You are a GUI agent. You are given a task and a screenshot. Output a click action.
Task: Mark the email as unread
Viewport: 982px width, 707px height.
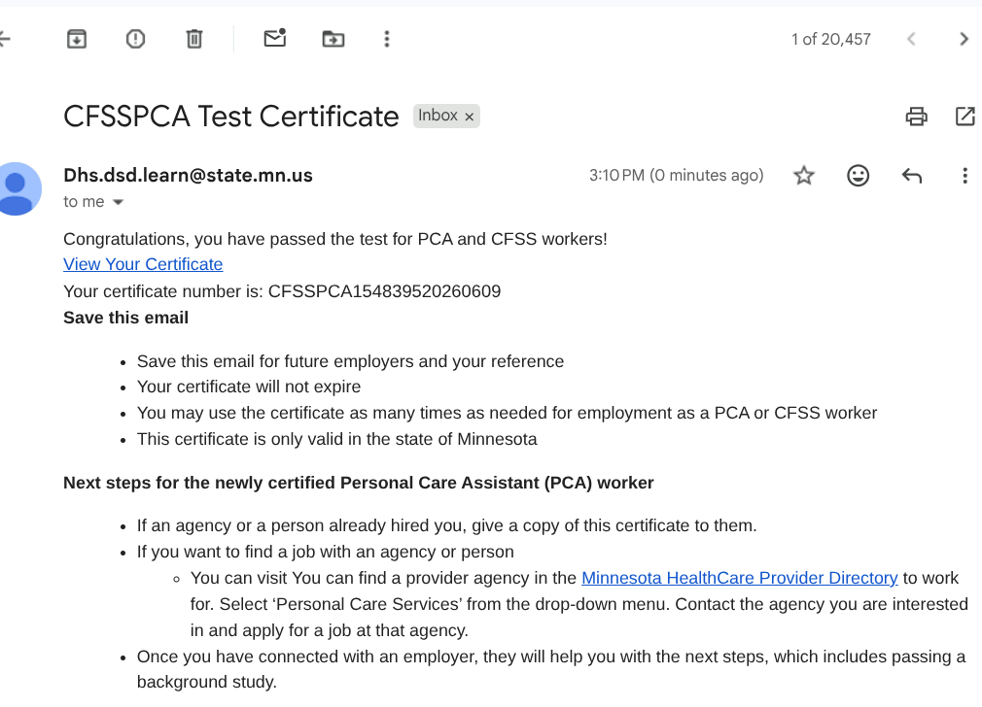tap(275, 38)
